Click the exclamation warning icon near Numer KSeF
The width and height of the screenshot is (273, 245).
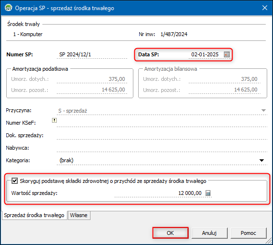(x=54, y=120)
